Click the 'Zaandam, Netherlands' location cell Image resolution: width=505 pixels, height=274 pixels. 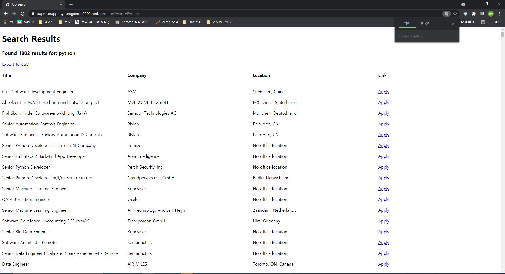(274, 210)
